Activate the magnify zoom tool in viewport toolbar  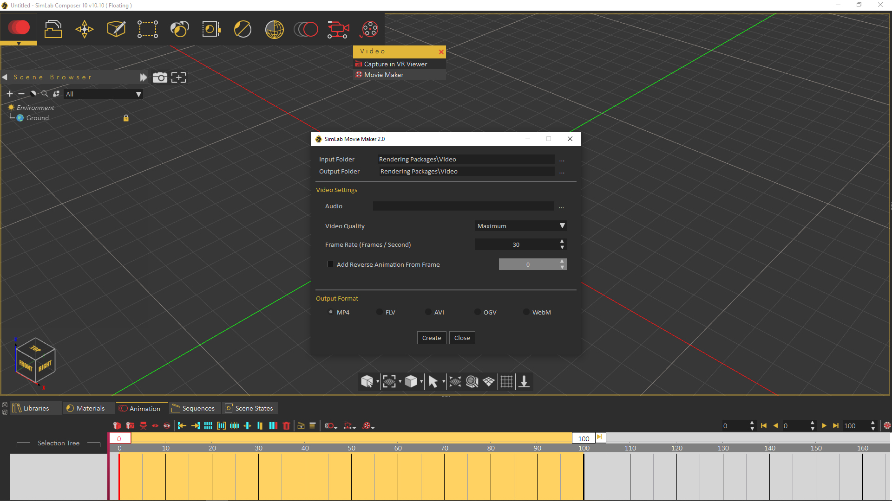pyautogui.click(x=472, y=381)
